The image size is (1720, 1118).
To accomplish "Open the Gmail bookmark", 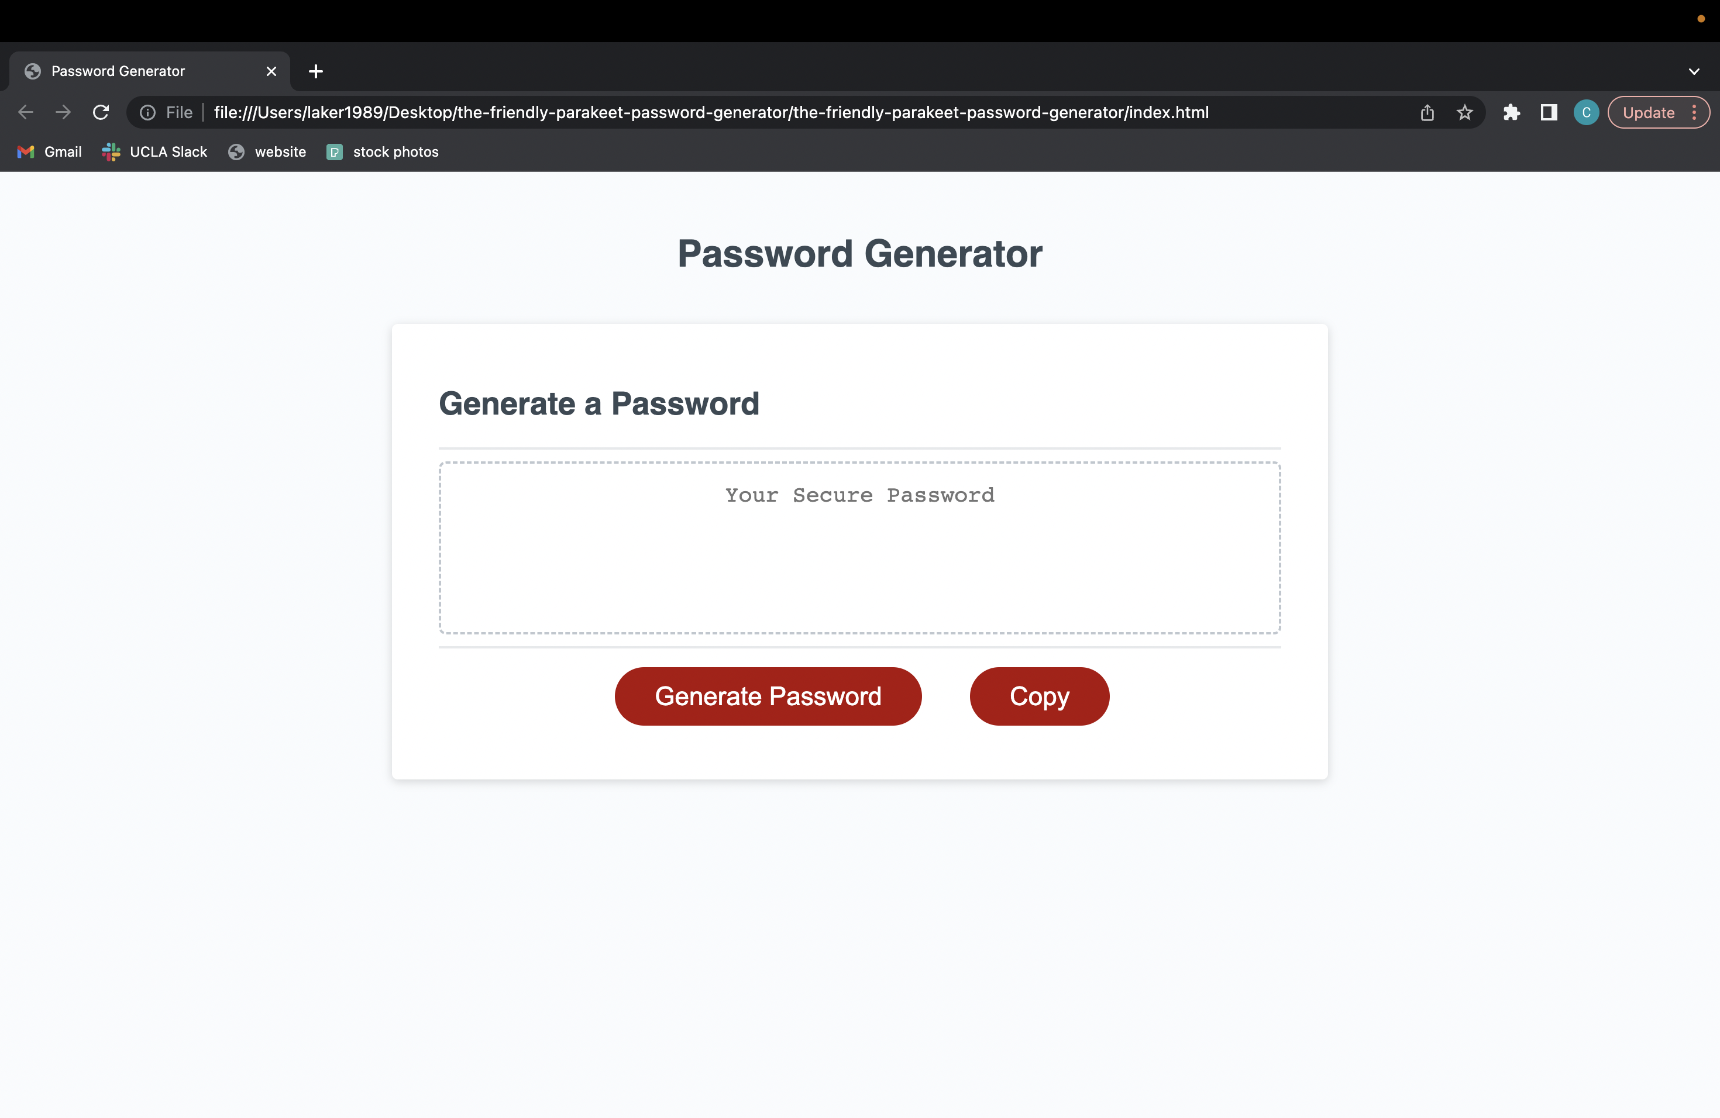I will tap(49, 151).
